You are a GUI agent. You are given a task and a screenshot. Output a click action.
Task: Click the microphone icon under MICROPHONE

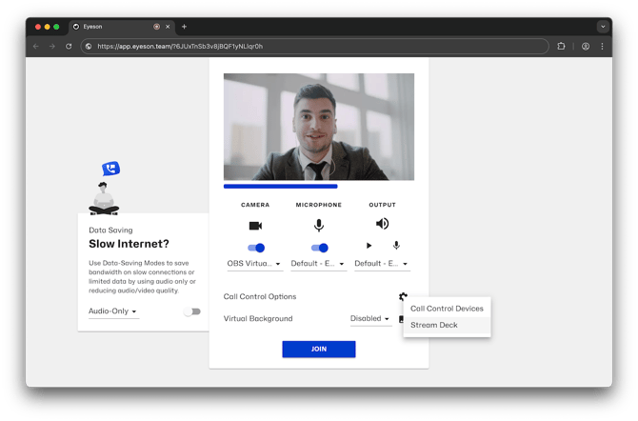click(x=319, y=225)
